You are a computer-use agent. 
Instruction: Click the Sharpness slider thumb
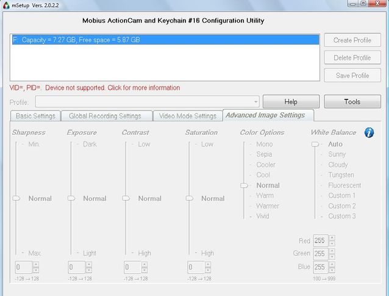point(16,198)
